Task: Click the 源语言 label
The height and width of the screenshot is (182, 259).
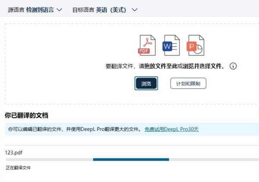Action: click(16, 10)
